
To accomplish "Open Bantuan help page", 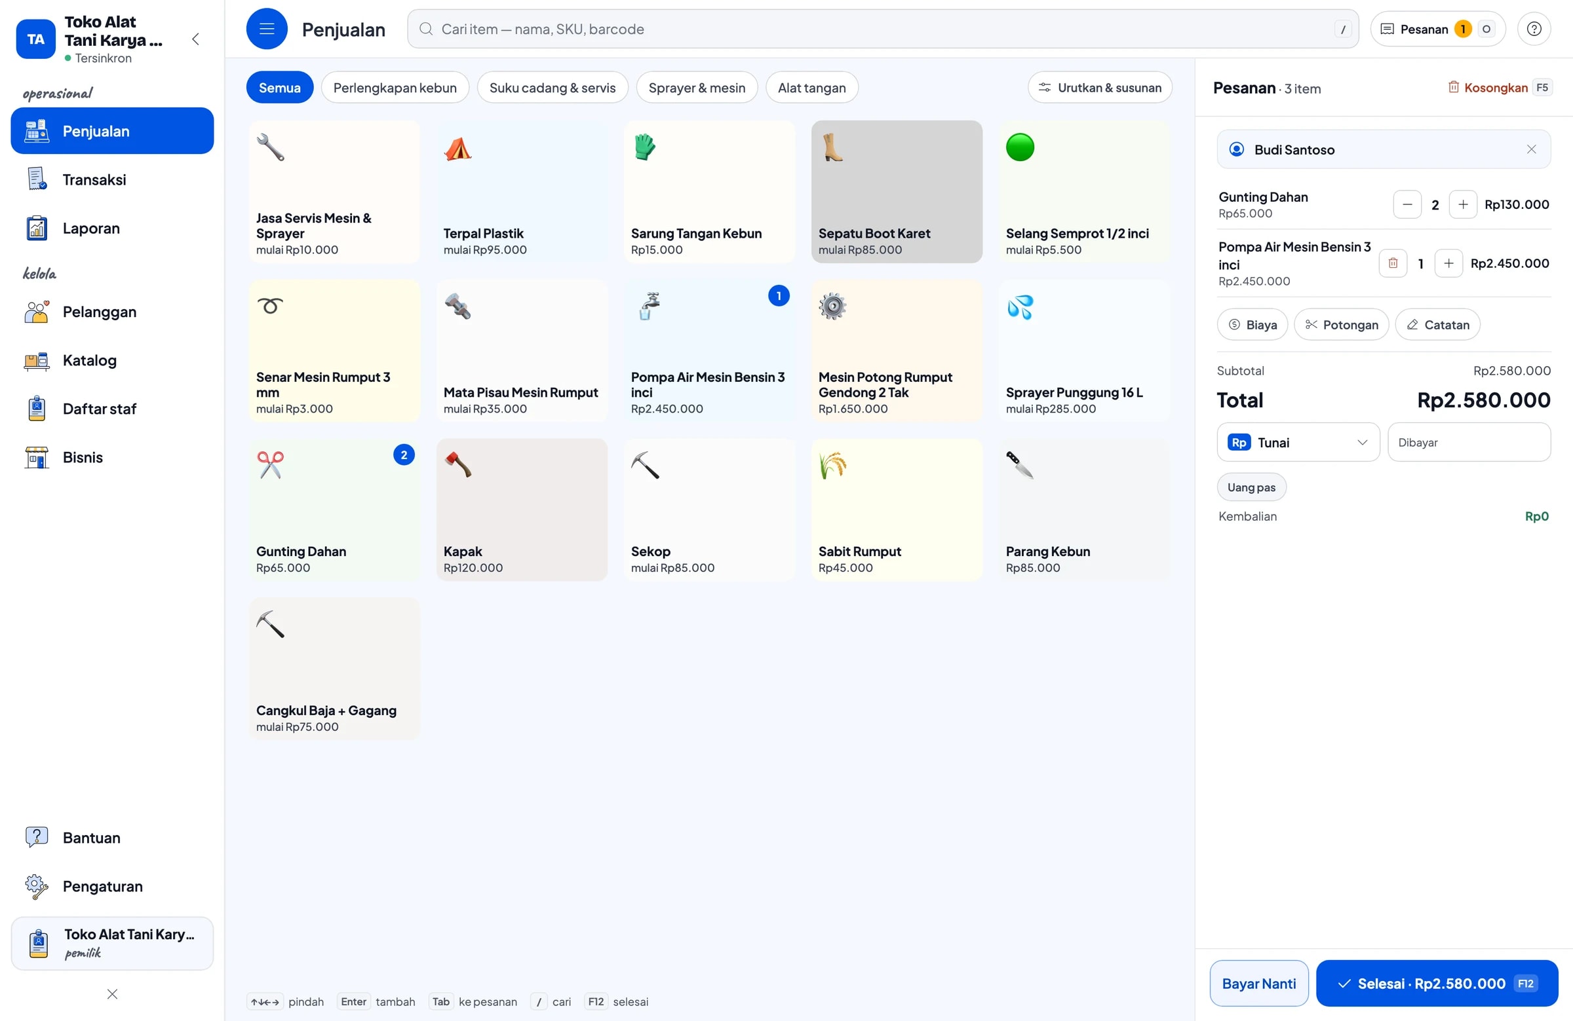I will [112, 838].
